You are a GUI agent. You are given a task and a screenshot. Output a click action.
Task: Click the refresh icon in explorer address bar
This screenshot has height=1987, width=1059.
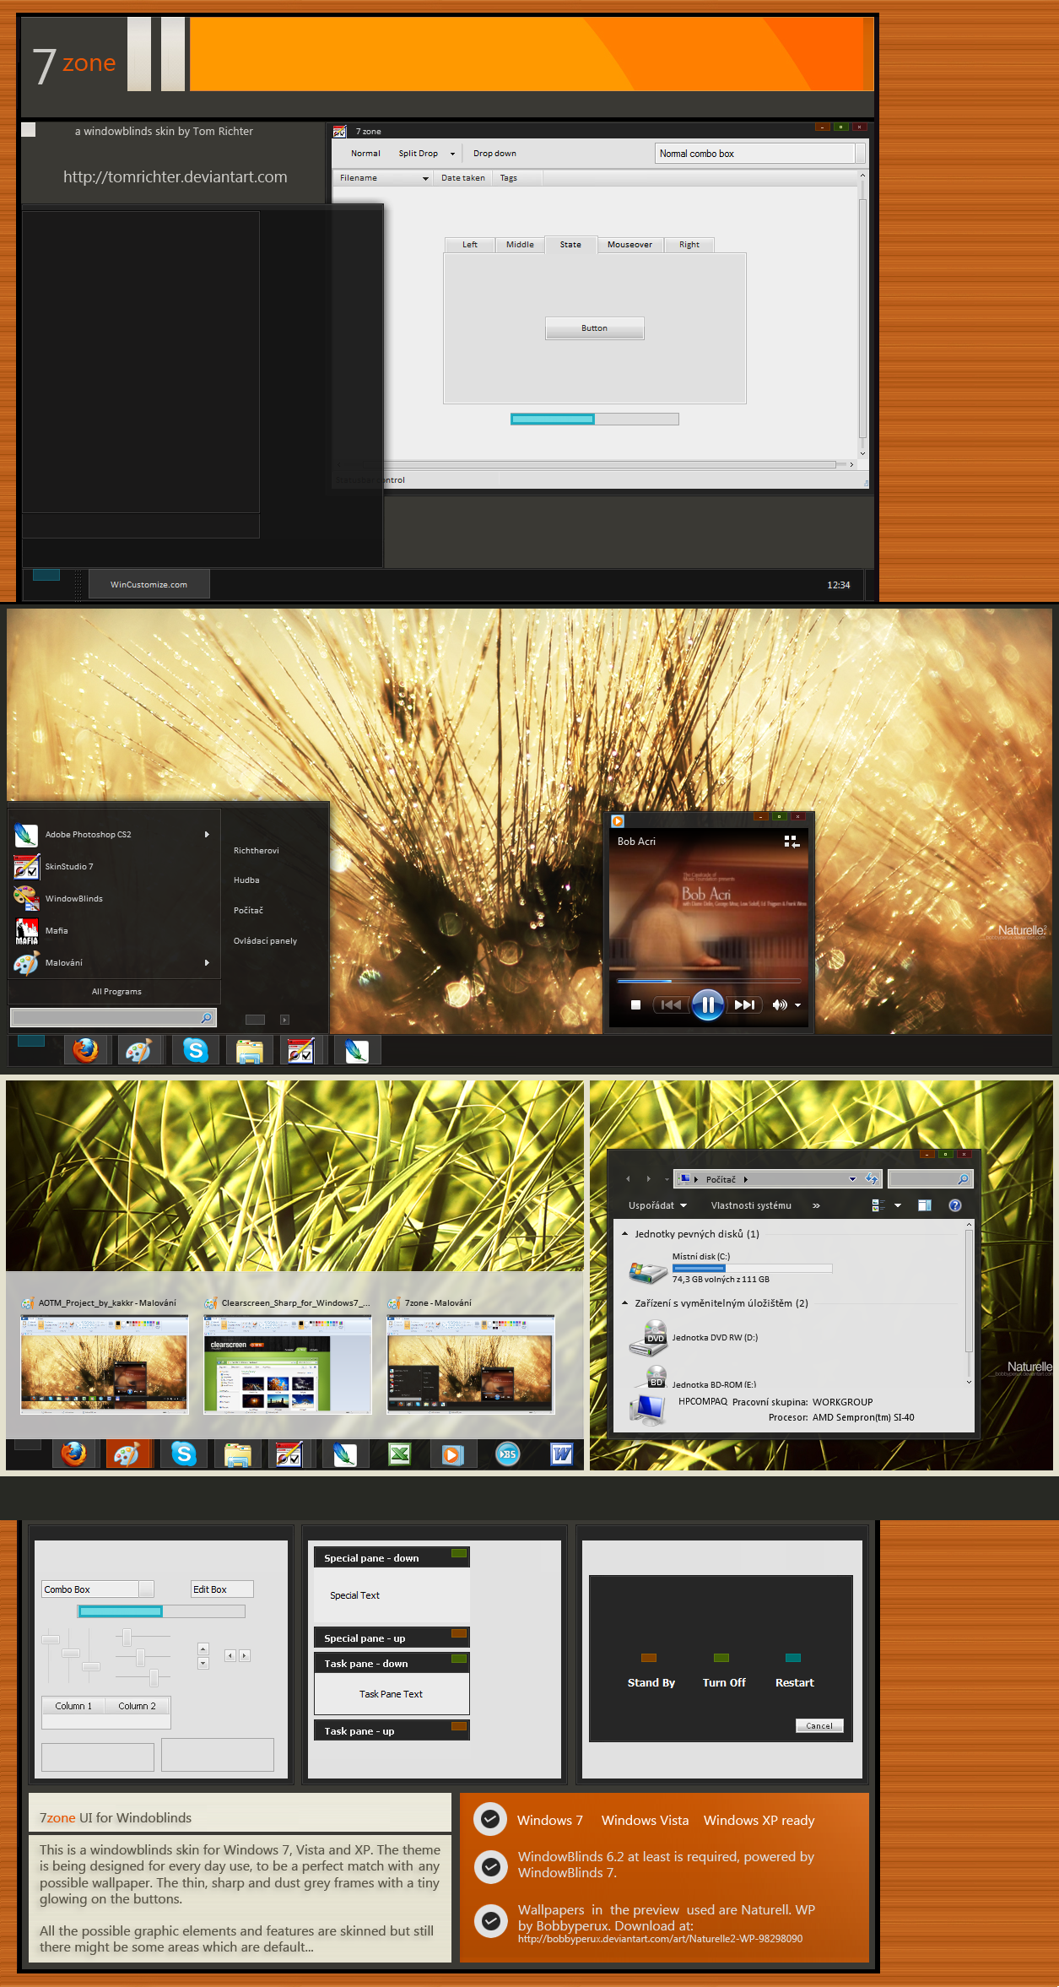click(872, 1179)
